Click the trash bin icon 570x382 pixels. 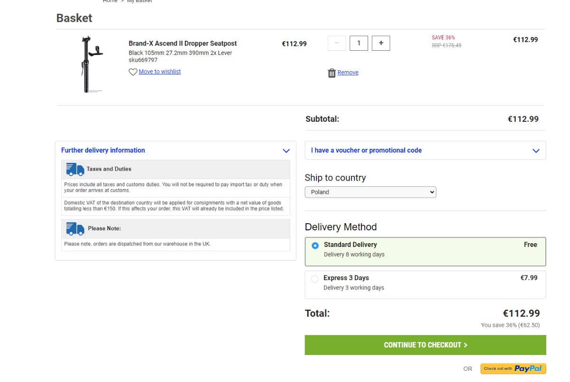[332, 73]
